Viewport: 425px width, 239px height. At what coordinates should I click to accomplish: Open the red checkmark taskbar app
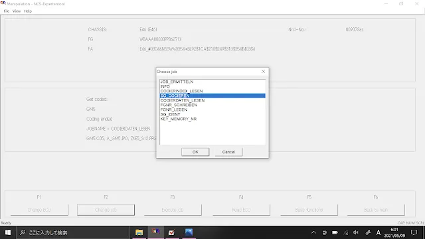coord(172,232)
